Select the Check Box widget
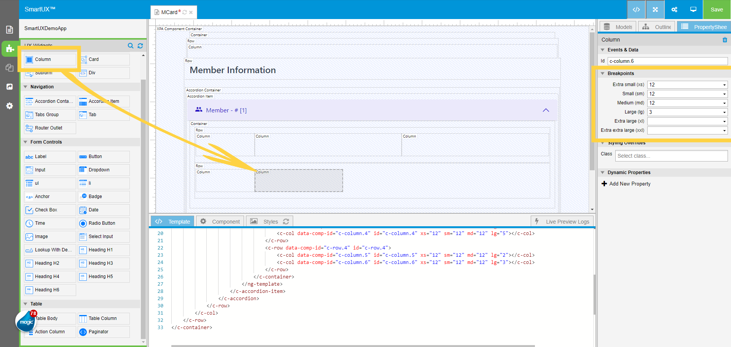 [50, 210]
